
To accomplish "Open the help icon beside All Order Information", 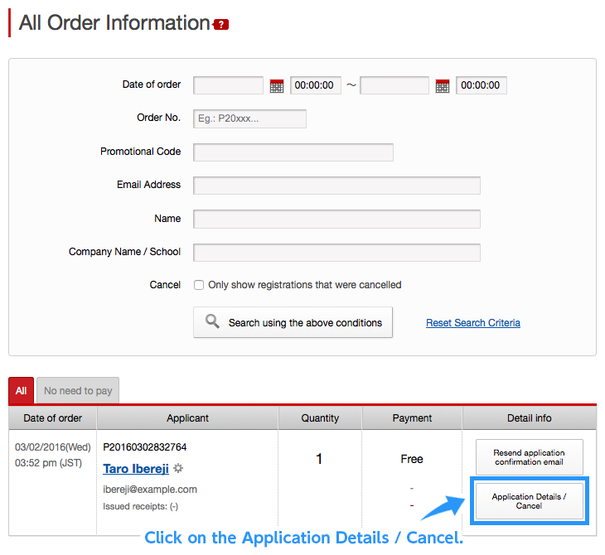I will (220, 24).
